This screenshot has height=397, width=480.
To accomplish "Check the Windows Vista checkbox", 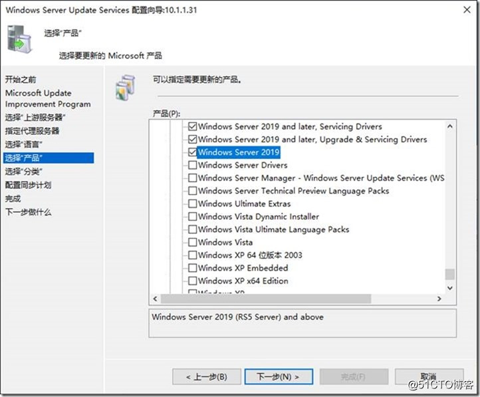I will (192, 242).
